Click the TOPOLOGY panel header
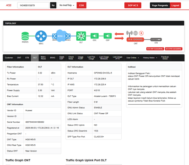The image size is (189, 165). tap(94, 23)
